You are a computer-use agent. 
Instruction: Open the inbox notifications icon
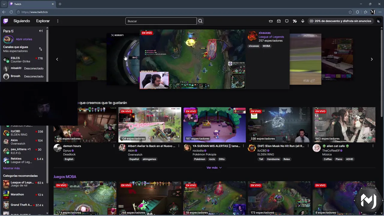pyautogui.click(x=279, y=21)
